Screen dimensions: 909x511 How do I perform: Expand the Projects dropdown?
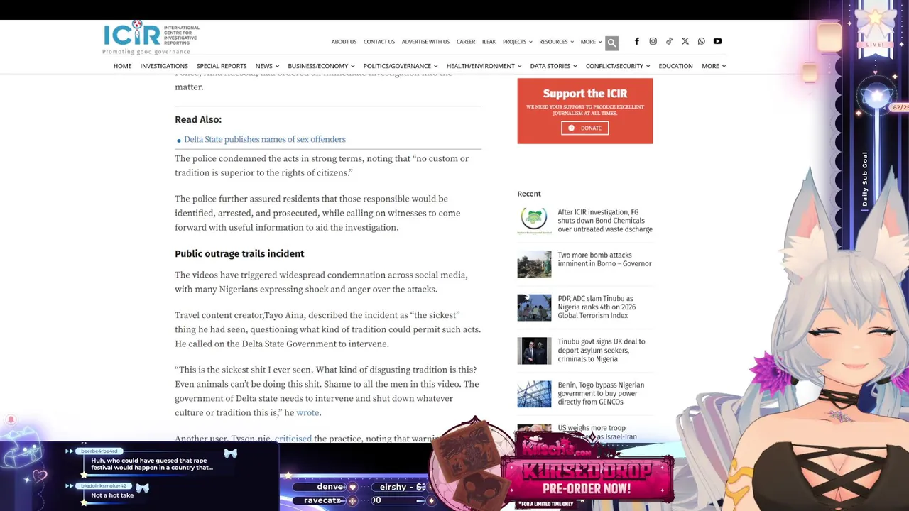tap(517, 42)
